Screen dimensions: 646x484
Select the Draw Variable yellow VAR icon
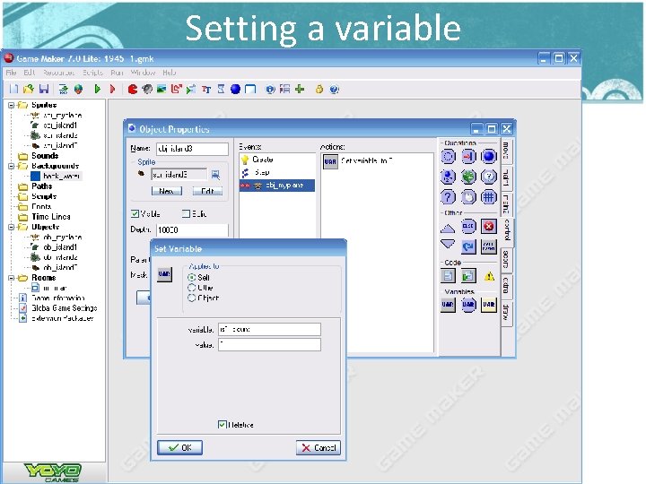click(489, 305)
